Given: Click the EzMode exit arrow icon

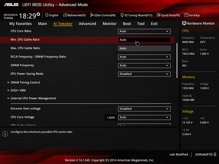Looking at the screenshot, I should coord(214,155).
